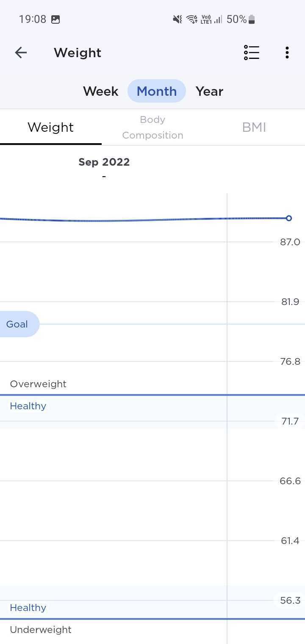This screenshot has width=305, height=644.
Task: Tap the latest weight data point marker
Action: pos(288,218)
